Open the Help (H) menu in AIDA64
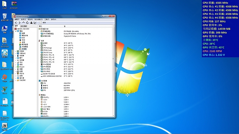 coord(53,20)
